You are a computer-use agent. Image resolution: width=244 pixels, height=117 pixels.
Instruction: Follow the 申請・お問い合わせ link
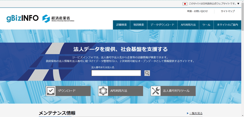(197, 11)
